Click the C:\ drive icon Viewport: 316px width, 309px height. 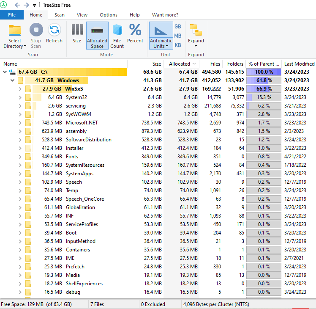pos(12,72)
